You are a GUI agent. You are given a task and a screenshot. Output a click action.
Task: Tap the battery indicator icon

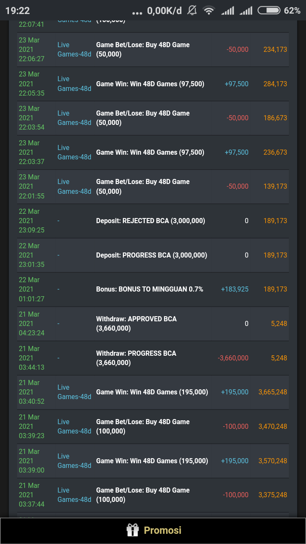tap(269, 10)
